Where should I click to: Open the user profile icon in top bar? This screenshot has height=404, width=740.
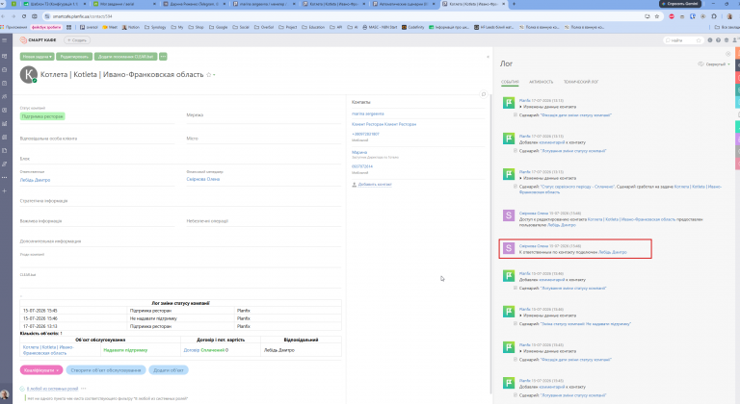(735, 40)
